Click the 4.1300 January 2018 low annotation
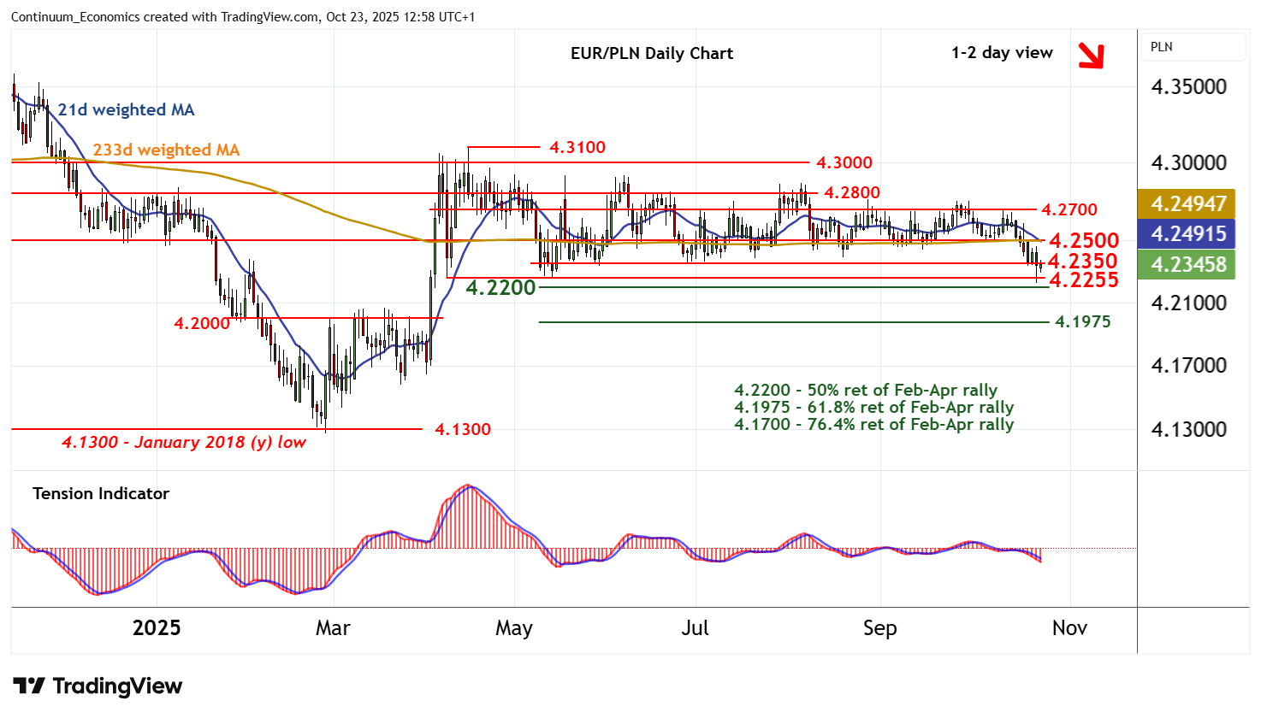 [183, 442]
